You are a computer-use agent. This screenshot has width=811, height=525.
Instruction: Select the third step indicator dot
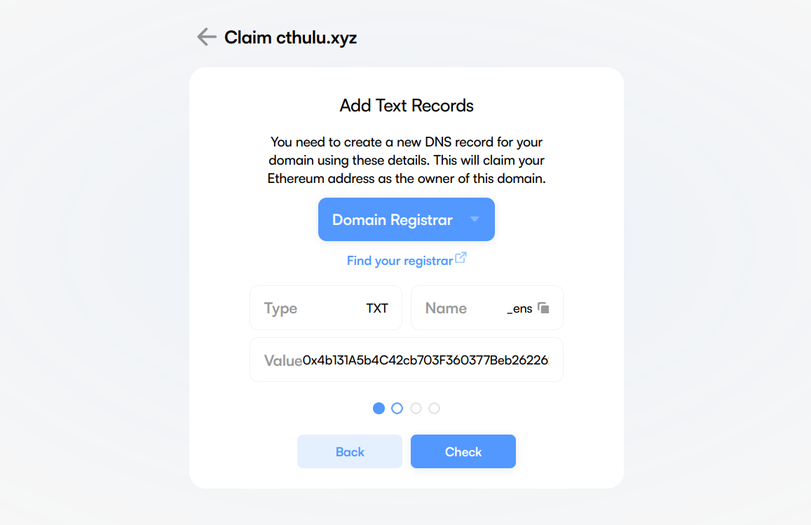[416, 408]
